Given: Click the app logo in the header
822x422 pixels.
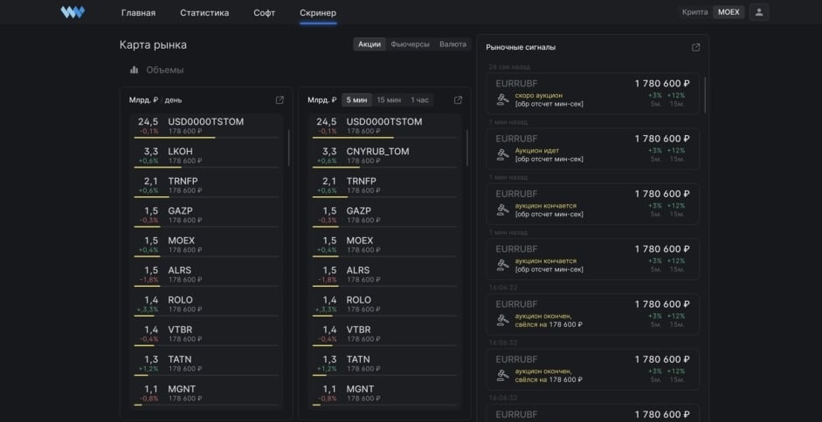Looking at the screenshot, I should [x=73, y=12].
